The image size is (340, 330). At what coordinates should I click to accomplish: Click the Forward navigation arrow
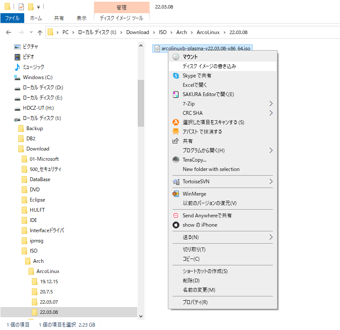click(x=21, y=32)
